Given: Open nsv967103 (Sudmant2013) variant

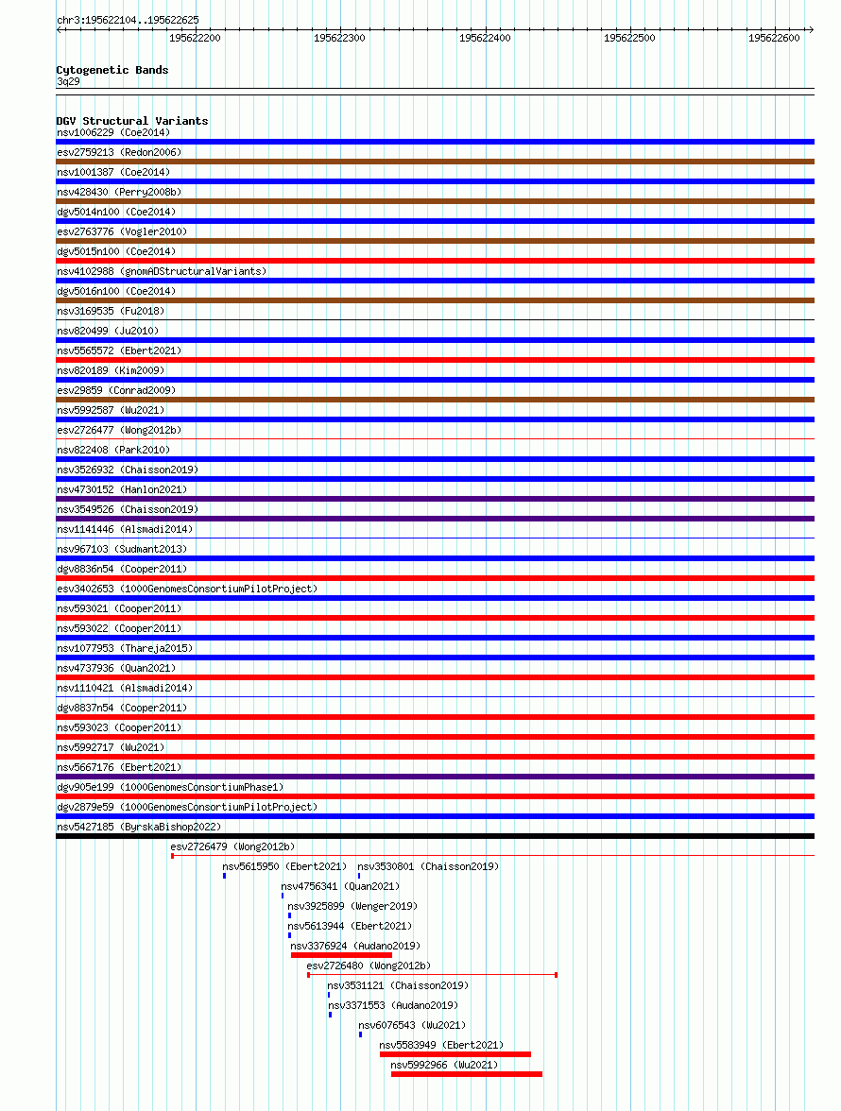Looking at the screenshot, I should pos(122,549).
